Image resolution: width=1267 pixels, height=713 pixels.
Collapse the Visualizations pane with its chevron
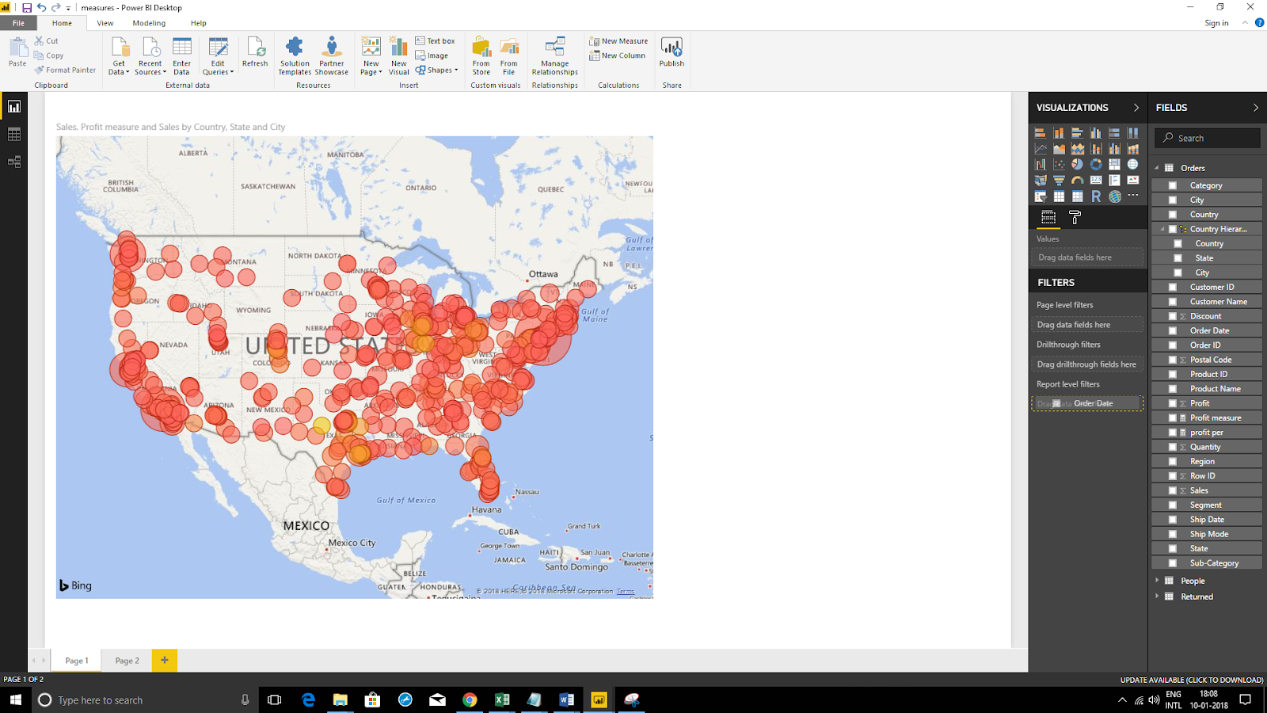click(1136, 108)
